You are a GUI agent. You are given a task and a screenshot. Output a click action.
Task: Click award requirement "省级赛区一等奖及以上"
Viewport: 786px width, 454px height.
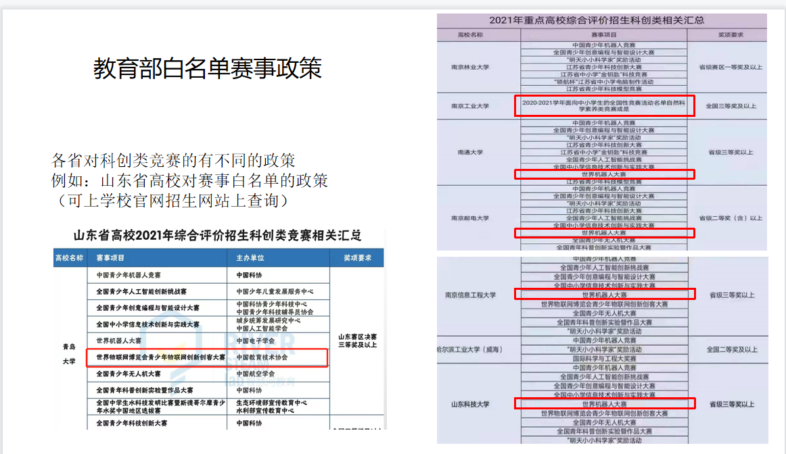point(731,67)
